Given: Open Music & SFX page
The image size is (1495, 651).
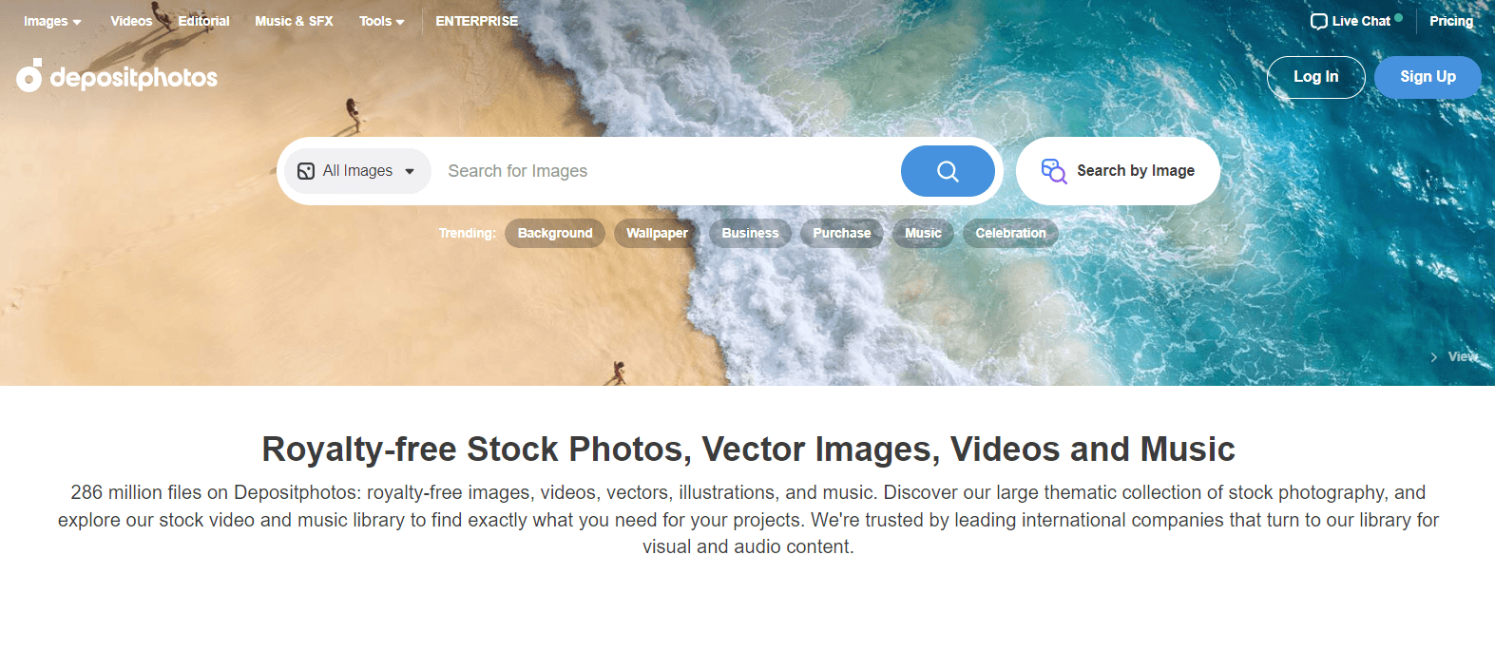Looking at the screenshot, I should [294, 21].
